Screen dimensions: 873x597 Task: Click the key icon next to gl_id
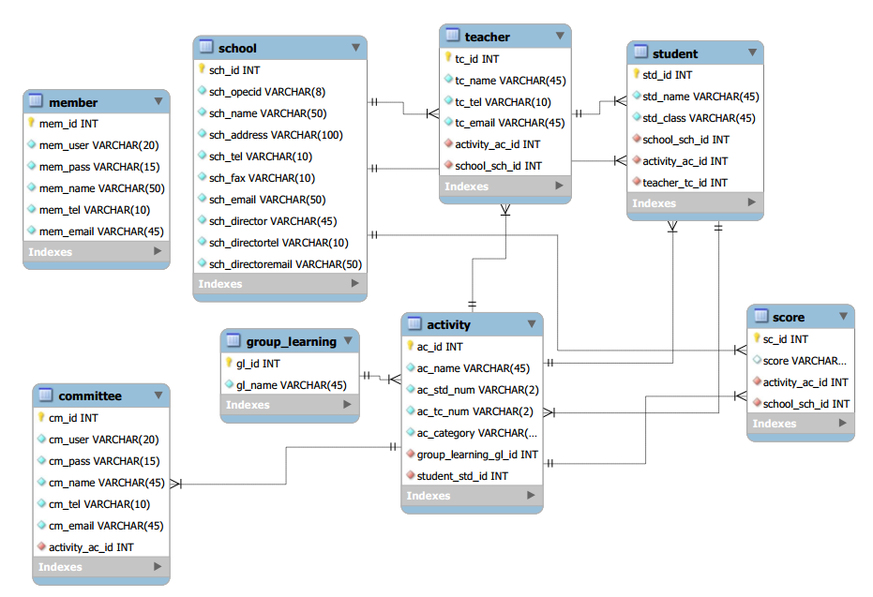click(229, 362)
